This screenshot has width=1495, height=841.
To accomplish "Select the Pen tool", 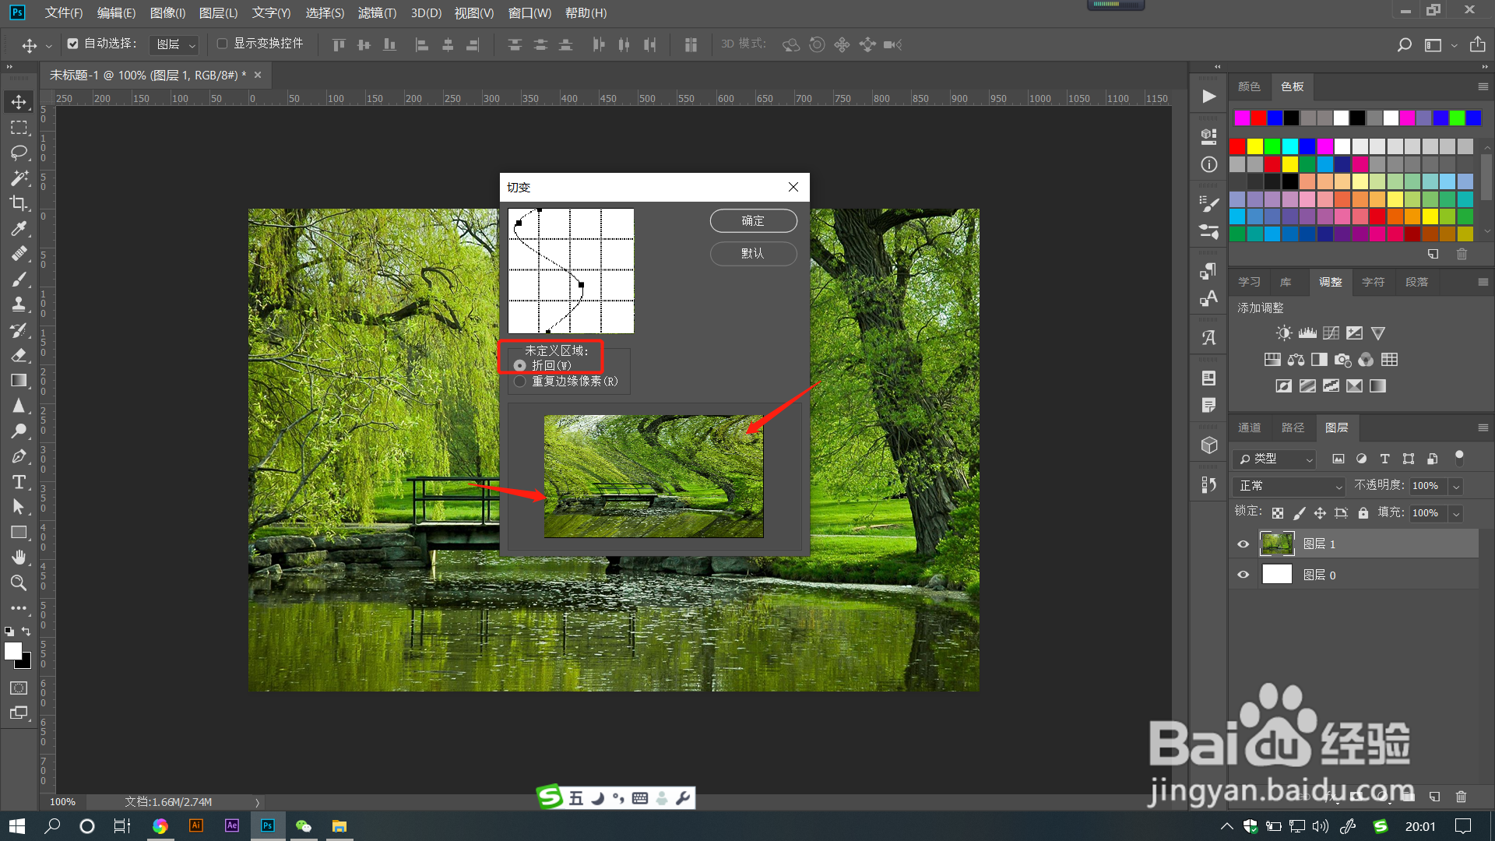I will 19,456.
